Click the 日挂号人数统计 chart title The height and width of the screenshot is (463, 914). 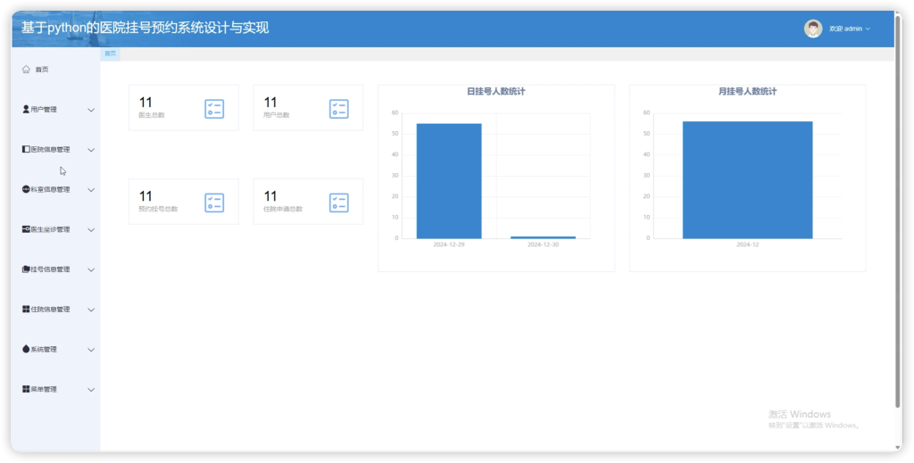click(496, 91)
